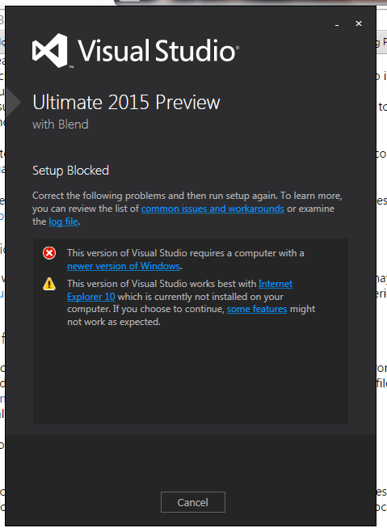Click the Visual Studio logo icon
Image resolution: width=387 pixels, height=528 pixels.
50,50
